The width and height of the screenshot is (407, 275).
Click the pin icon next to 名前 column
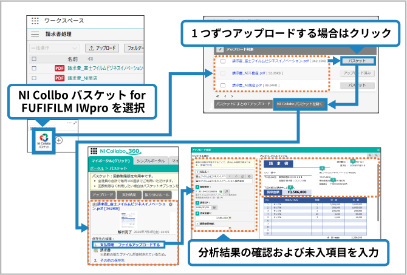pos(90,59)
